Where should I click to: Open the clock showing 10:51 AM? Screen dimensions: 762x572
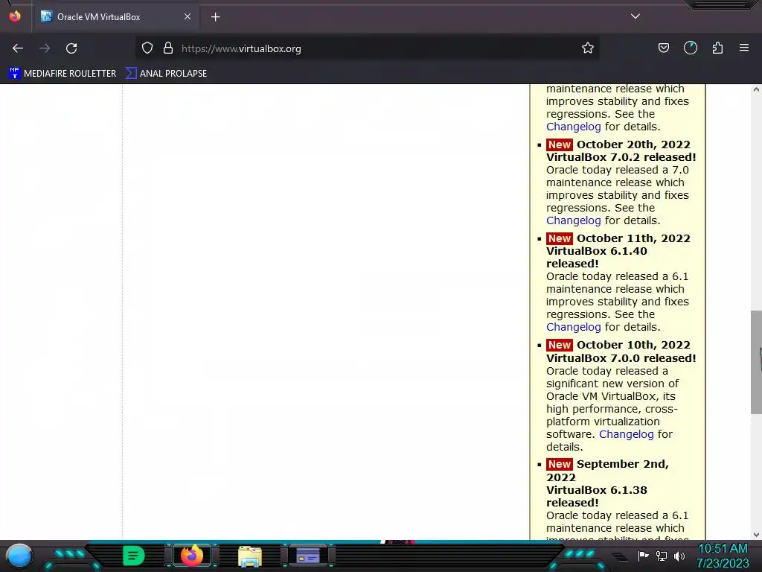(x=723, y=556)
